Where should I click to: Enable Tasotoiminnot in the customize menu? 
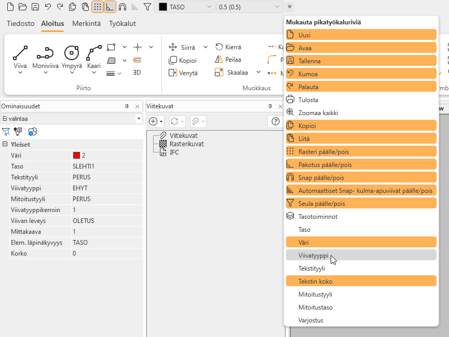(361, 216)
